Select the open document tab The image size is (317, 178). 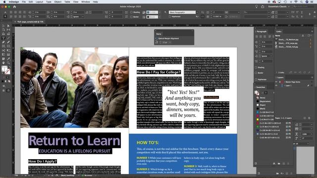(30, 22)
